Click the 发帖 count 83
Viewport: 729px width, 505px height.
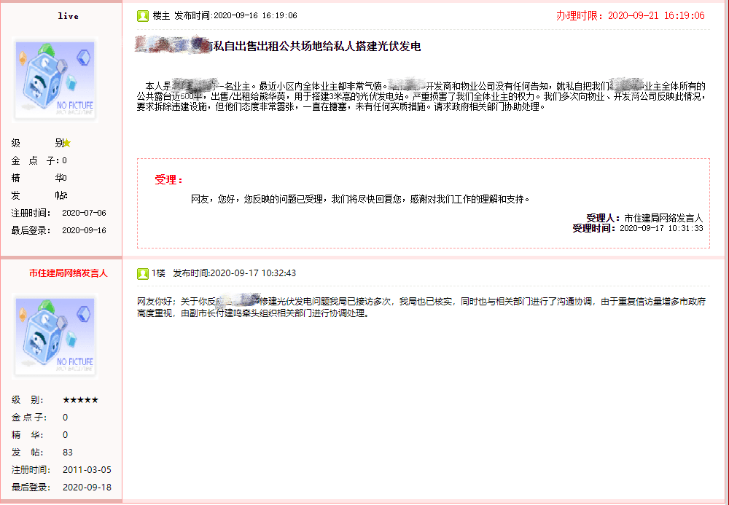[x=67, y=452]
